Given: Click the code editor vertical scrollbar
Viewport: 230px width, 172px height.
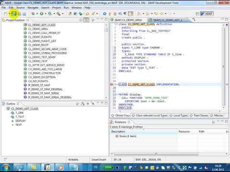Looking at the screenshot, I should (224, 66).
